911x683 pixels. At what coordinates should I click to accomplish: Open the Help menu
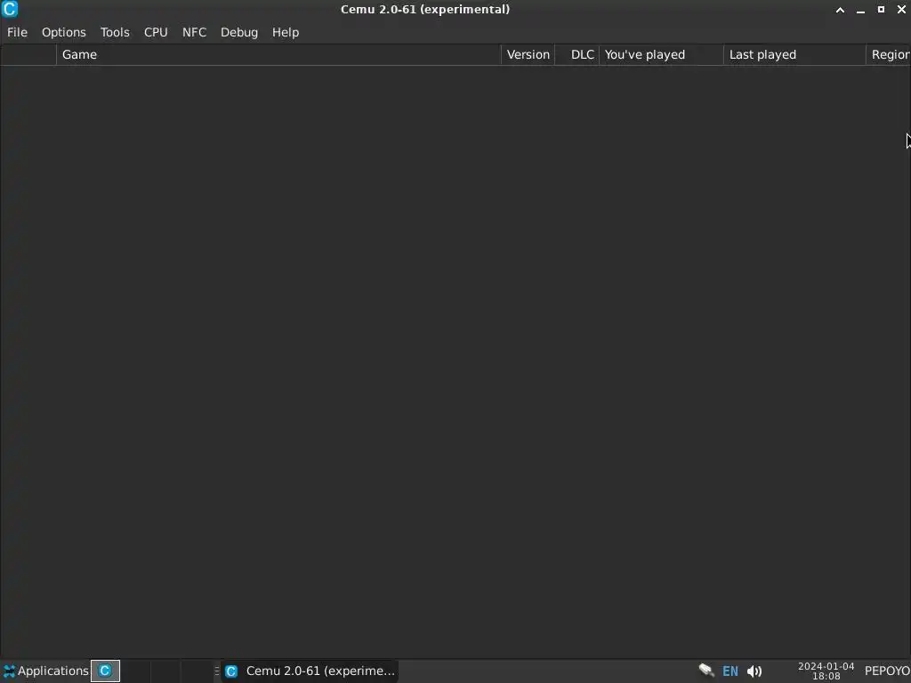click(286, 33)
